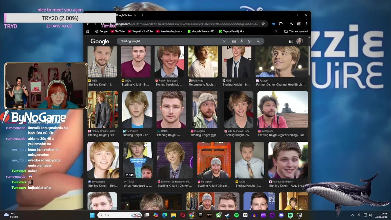
Task: Open the YouTube bookmark
Action: click(118, 31)
